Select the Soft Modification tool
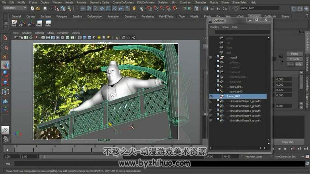Screen dimensions: 310x174 (x=5, y=101)
